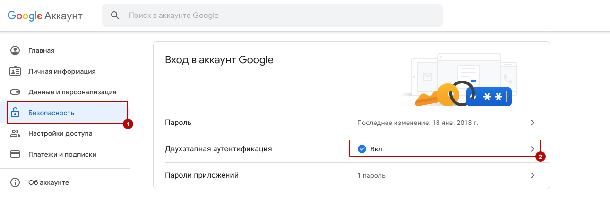Click the Данные и персонализация toggle icon
This screenshot has height=198, width=610.
[x=15, y=92]
